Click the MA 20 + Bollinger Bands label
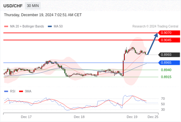 pos(27,26)
